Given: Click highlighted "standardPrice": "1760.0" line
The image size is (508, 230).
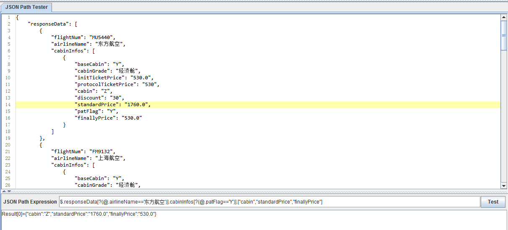Looking at the screenshot, I should (113, 105).
